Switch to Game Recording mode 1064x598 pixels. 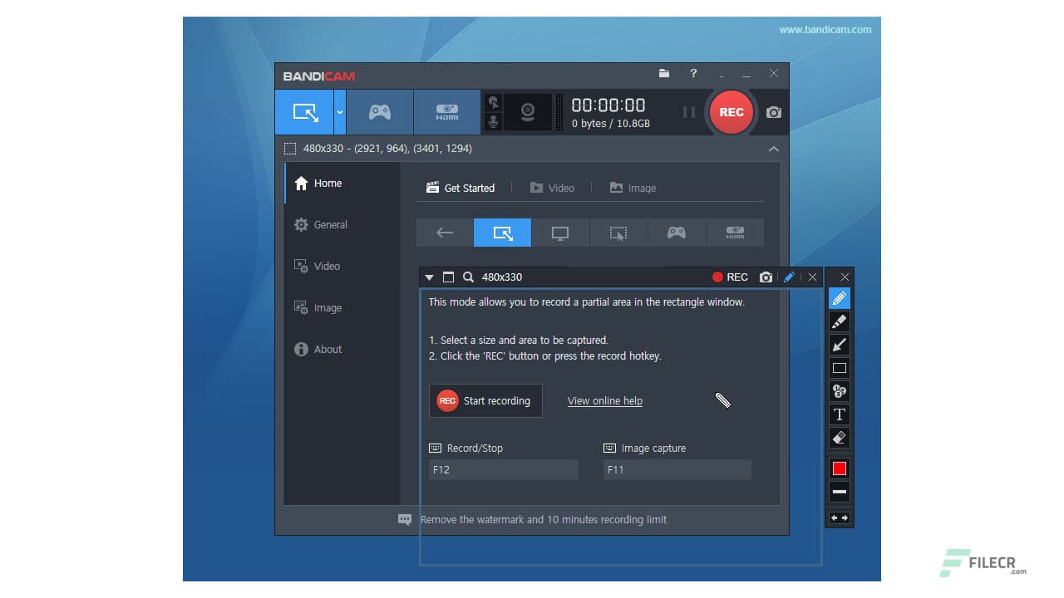pyautogui.click(x=379, y=112)
